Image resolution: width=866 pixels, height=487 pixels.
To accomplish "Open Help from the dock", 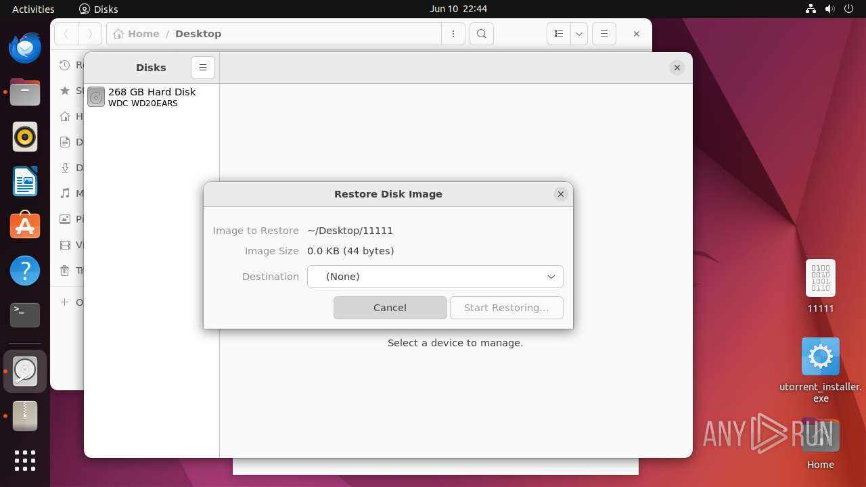I will coord(25,271).
